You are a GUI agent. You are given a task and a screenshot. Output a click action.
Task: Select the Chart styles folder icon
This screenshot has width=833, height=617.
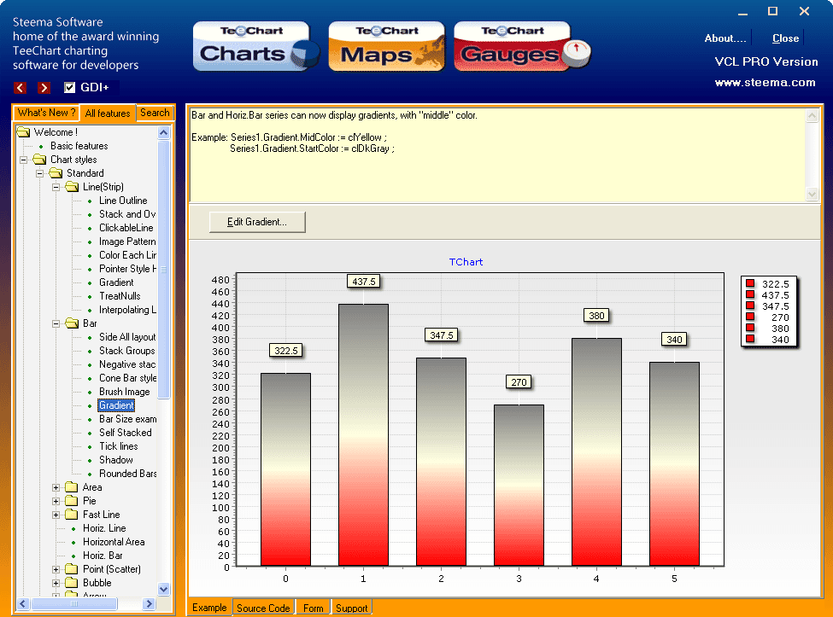tap(39, 160)
